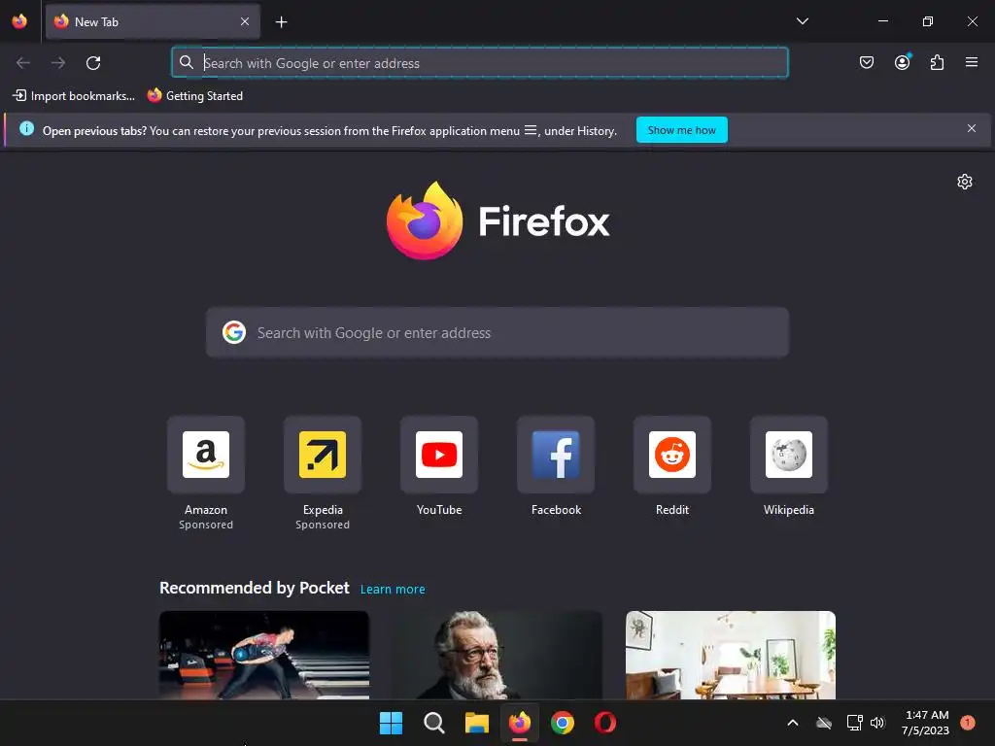Focus the center Google search box
The width and height of the screenshot is (995, 746).
pyautogui.click(x=497, y=333)
